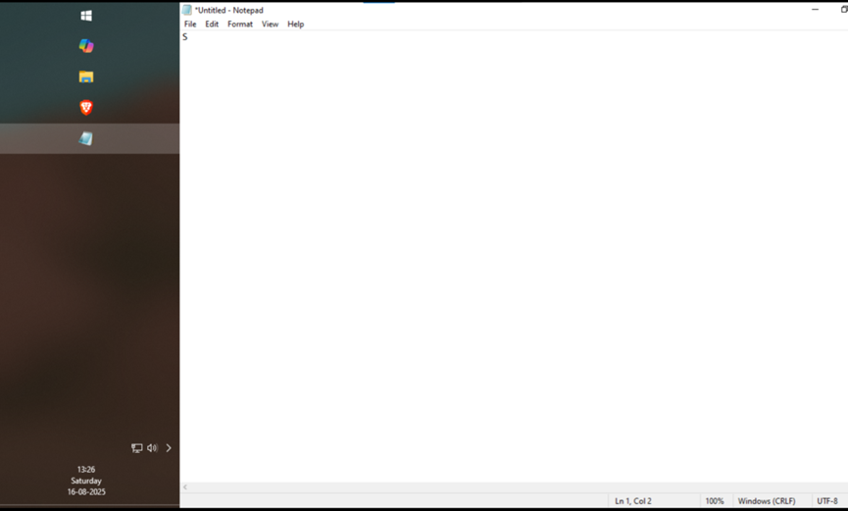Launch Copilot from the taskbar
Image resolution: width=848 pixels, height=511 pixels.
(86, 46)
